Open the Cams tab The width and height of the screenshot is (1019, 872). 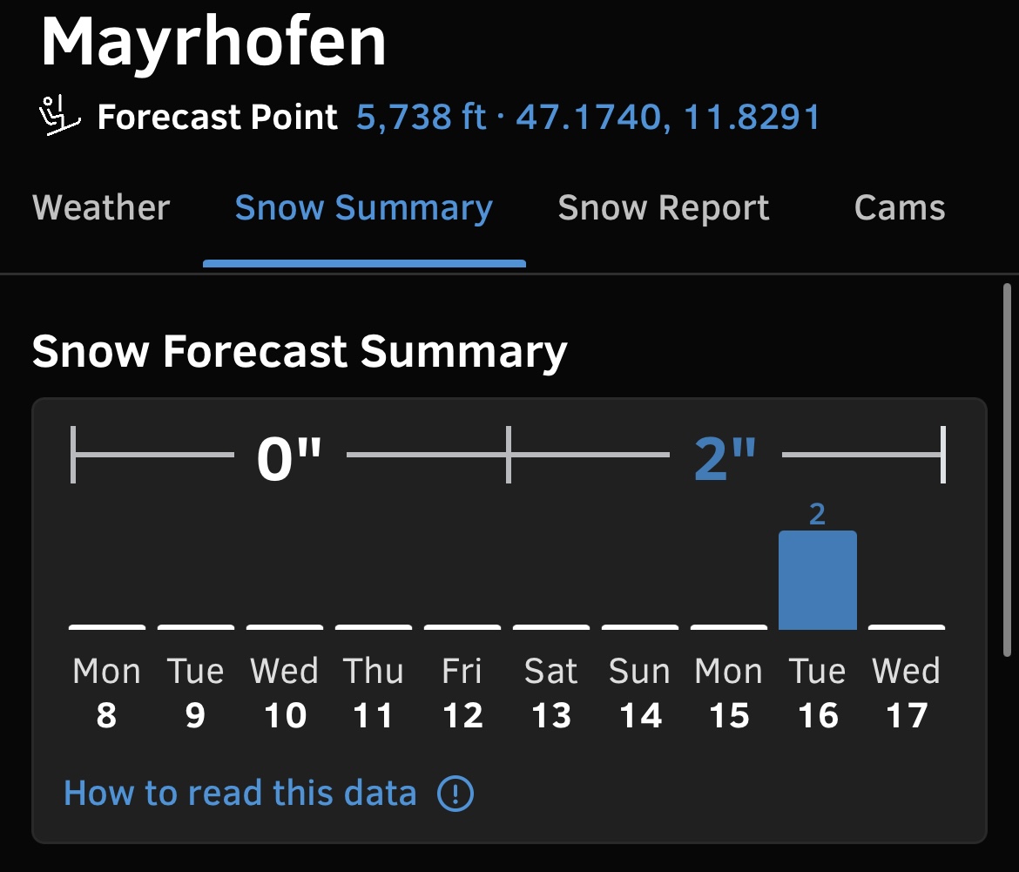coord(900,208)
